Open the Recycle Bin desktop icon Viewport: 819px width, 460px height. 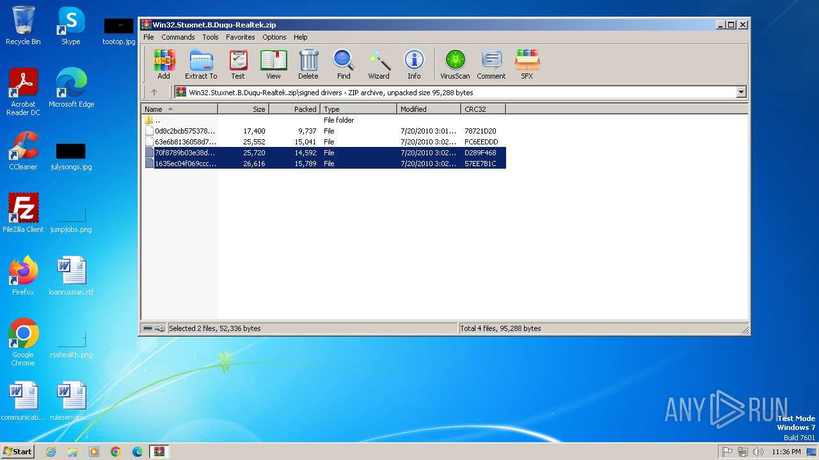pyautogui.click(x=23, y=26)
